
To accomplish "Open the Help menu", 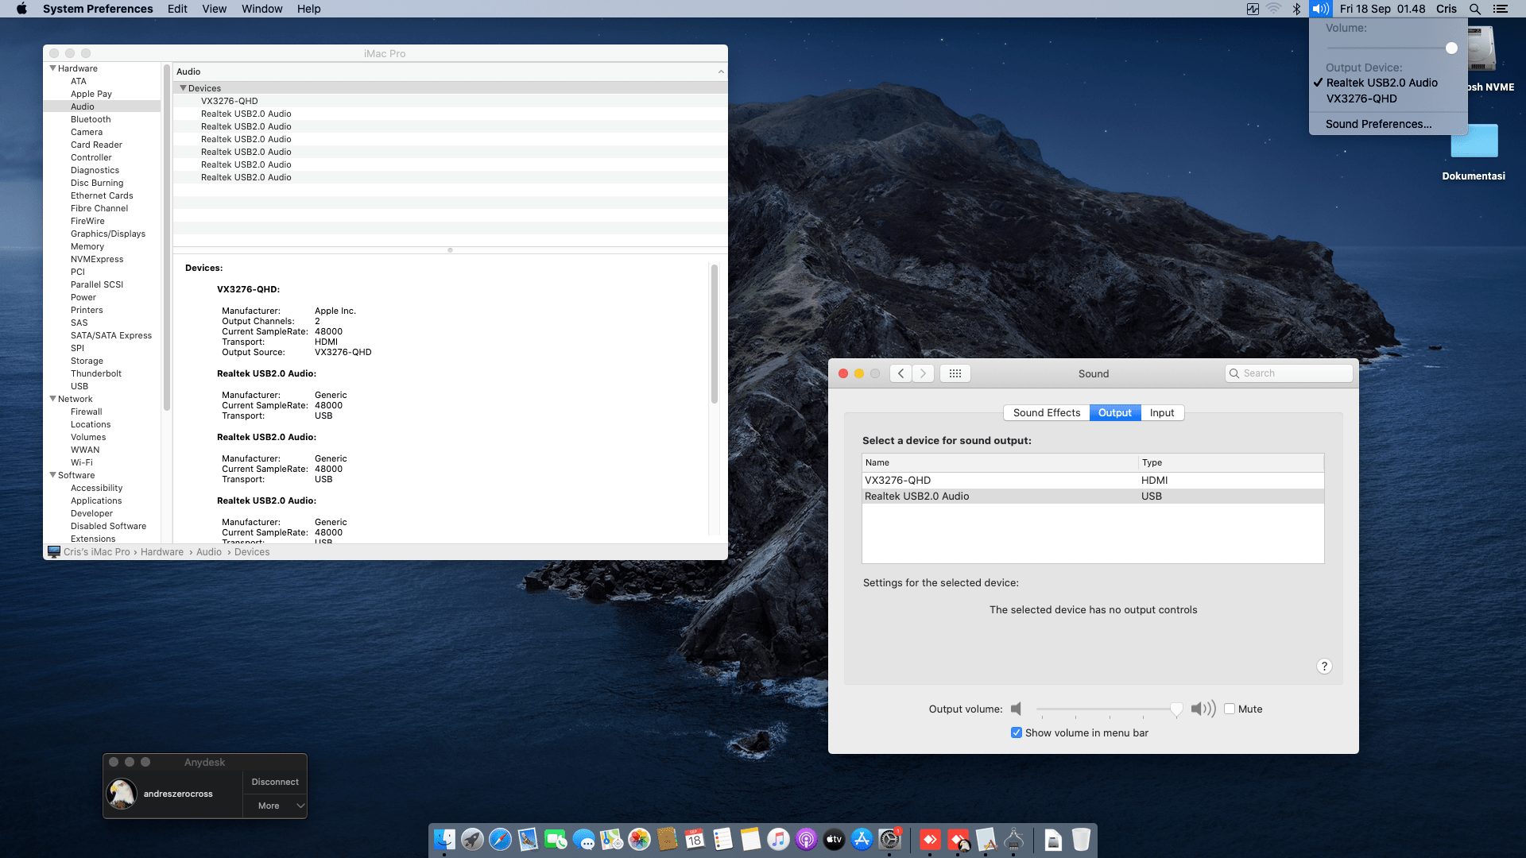I will [x=309, y=9].
